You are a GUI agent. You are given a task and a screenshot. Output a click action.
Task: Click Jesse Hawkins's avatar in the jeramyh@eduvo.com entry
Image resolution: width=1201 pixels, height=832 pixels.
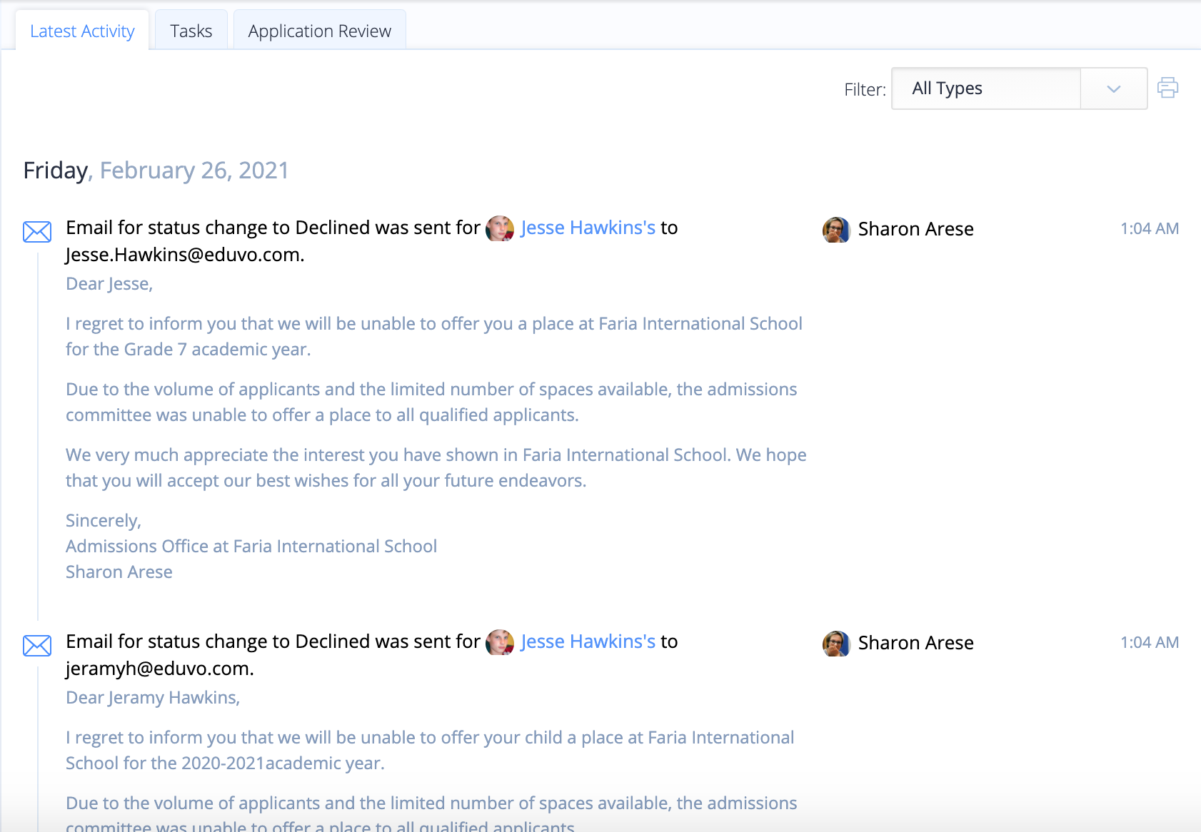[x=500, y=643]
